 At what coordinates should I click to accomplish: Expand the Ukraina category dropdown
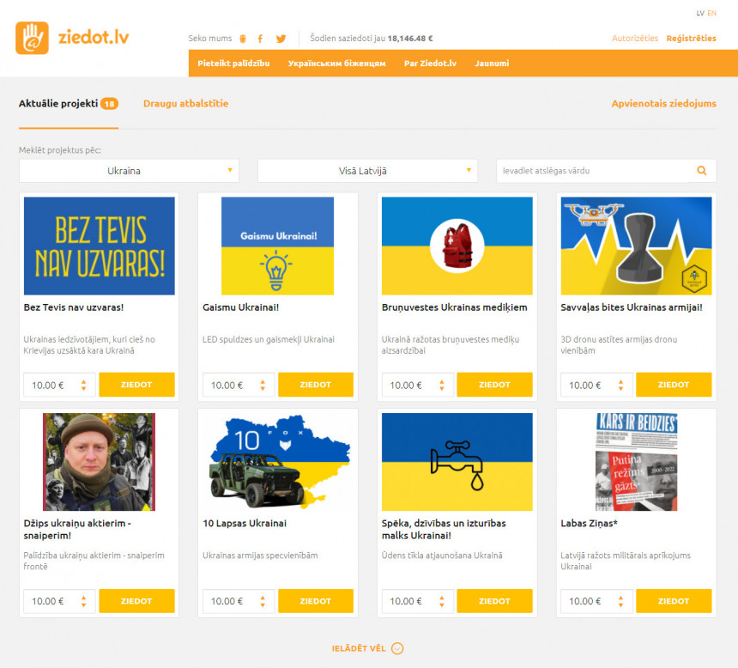129,171
